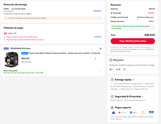This screenshot has width=161, height=124.
Task: Open Seguridad & Privacidad details
Action: 129,96
